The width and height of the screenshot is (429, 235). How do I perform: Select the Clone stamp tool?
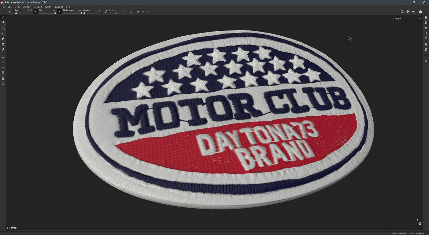click(3, 44)
